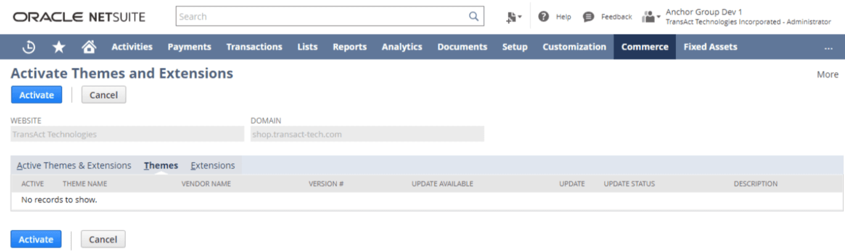The image size is (845, 252).
Task: Click the Feedback speech bubble icon
Action: point(588,17)
